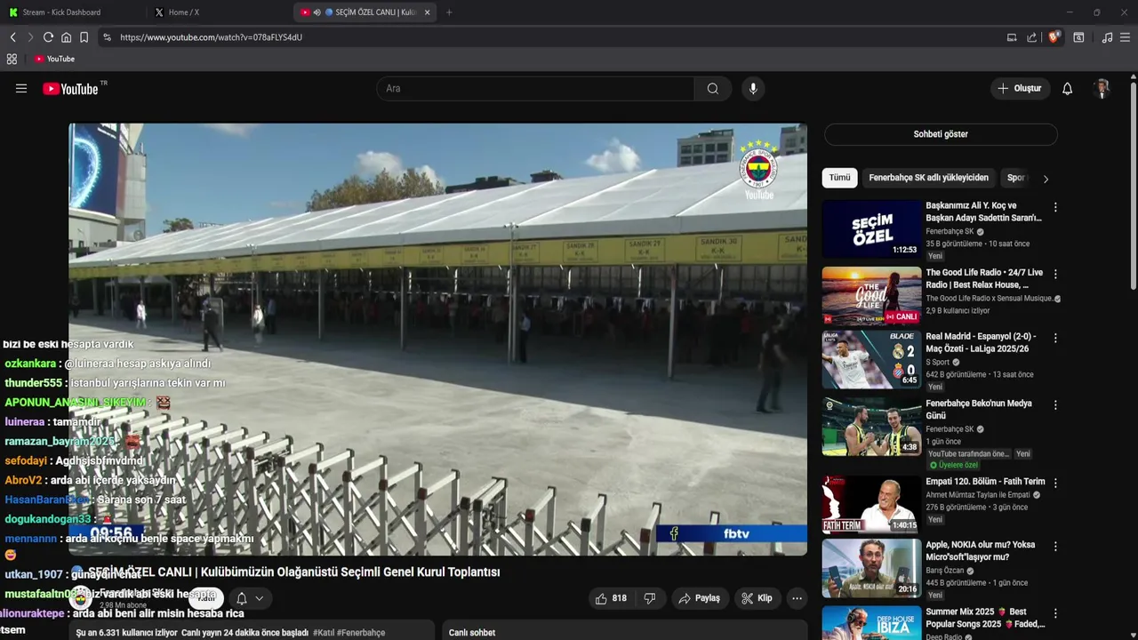Open options for Fenerbahçe Beko'nun Medya Günü

click(1055, 405)
